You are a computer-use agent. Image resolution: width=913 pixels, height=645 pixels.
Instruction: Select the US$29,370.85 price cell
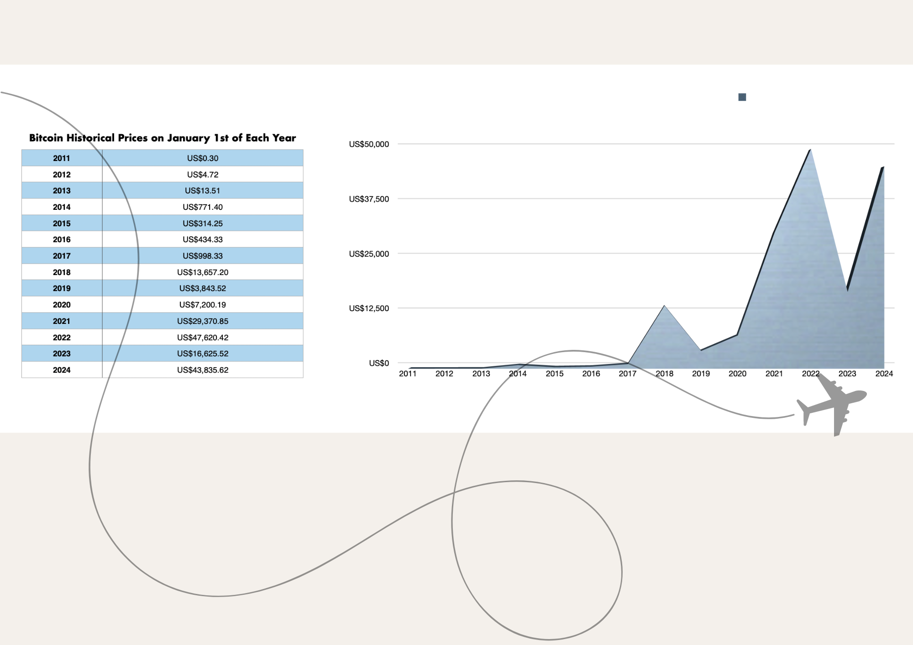(203, 321)
